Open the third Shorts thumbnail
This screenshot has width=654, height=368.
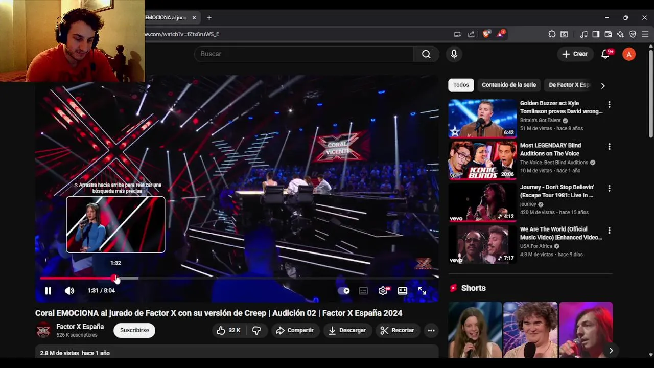pos(586,330)
